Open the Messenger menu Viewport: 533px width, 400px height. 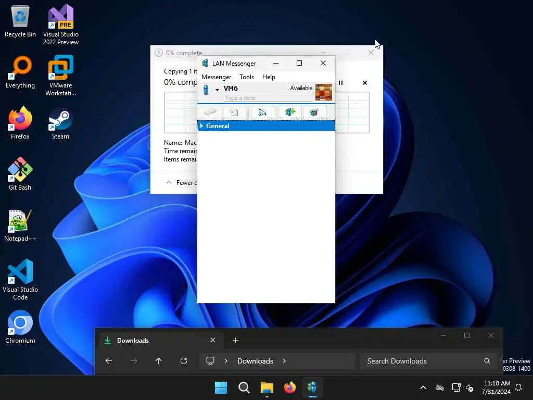[x=216, y=77]
